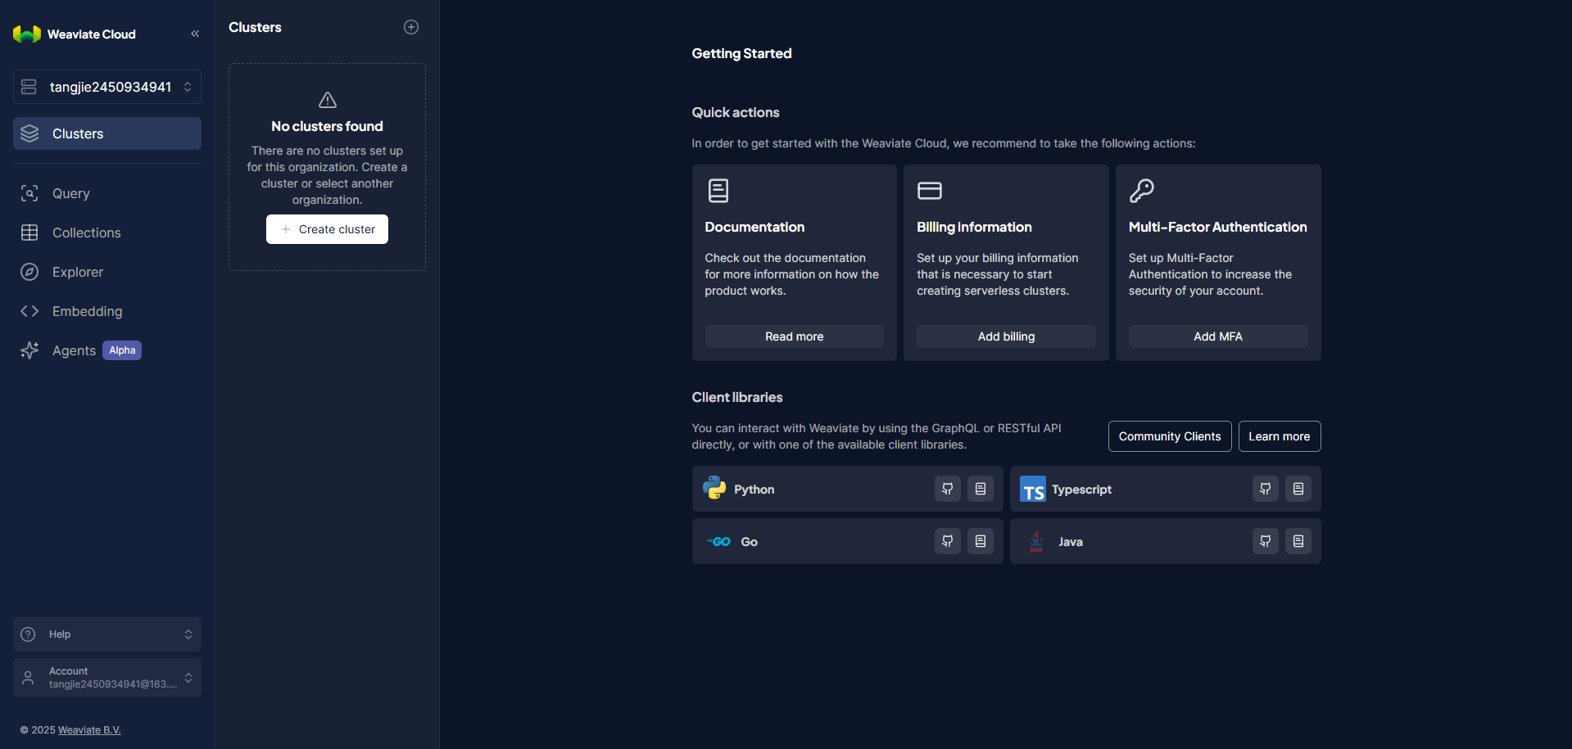Click the Python label in client libraries
Screen dimensions: 1572x749
pos(754,490)
